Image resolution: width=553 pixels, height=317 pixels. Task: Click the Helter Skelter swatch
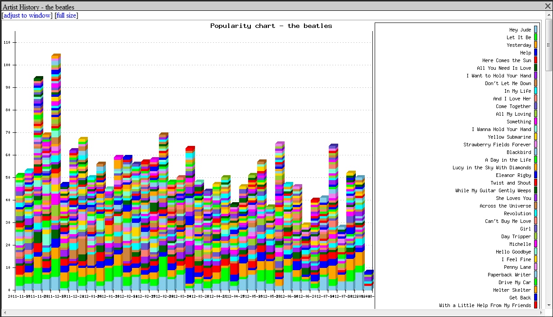[535, 290]
